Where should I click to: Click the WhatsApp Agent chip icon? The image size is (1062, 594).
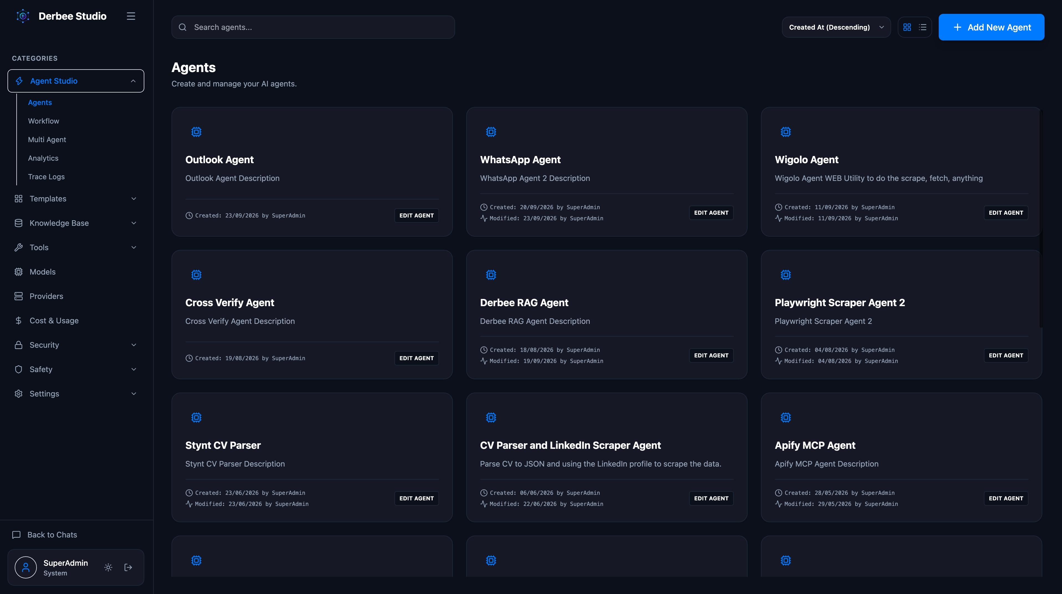tap(491, 132)
